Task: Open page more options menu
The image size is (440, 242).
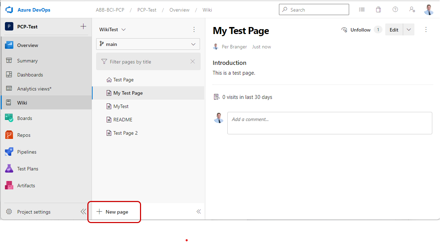Action: [426, 29]
